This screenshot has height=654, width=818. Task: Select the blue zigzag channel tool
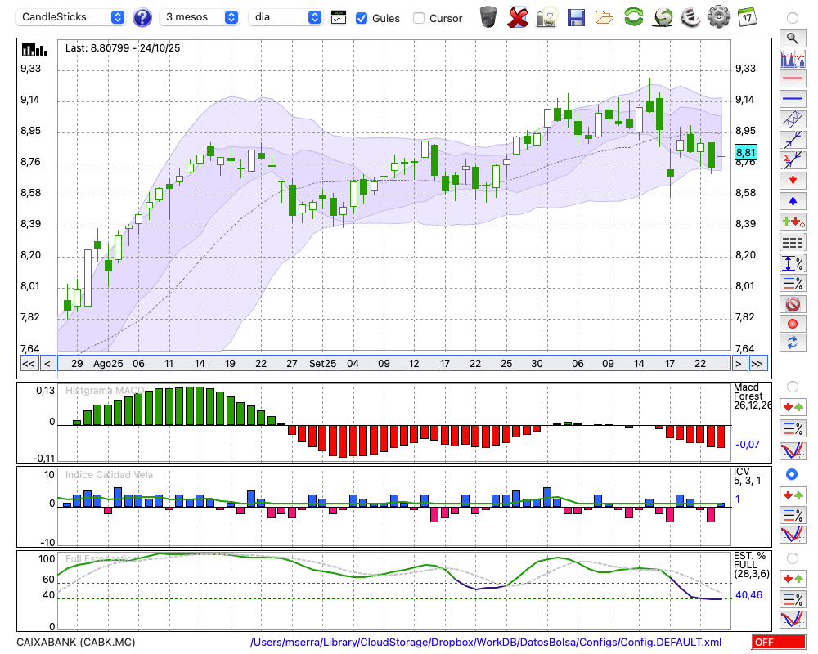(793, 119)
